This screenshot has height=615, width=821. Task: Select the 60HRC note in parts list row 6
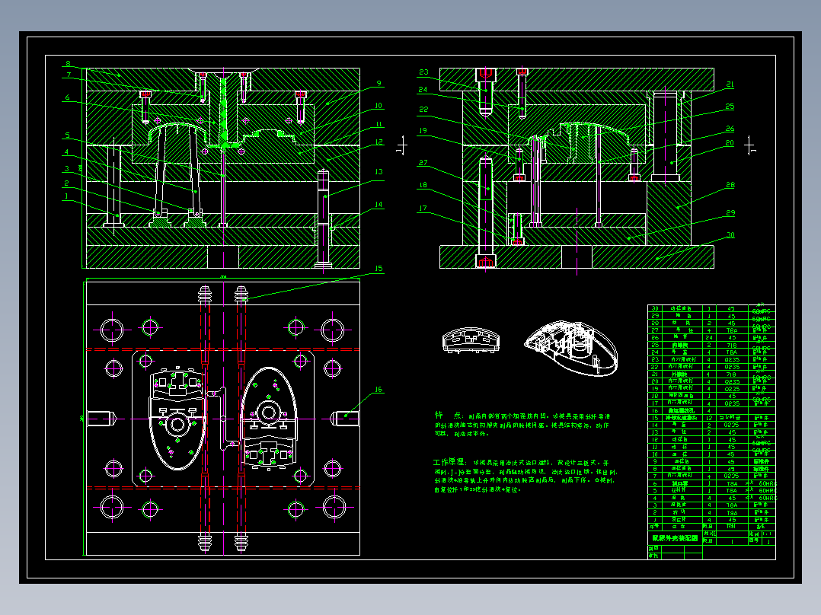(768, 484)
